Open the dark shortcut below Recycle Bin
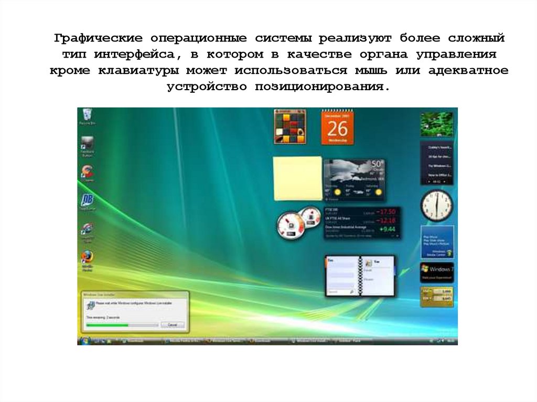537x402 pixels. (88, 146)
